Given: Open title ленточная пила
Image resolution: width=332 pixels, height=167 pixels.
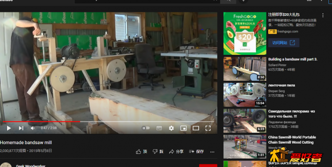Looking at the screenshot, I should tap(282, 85).
